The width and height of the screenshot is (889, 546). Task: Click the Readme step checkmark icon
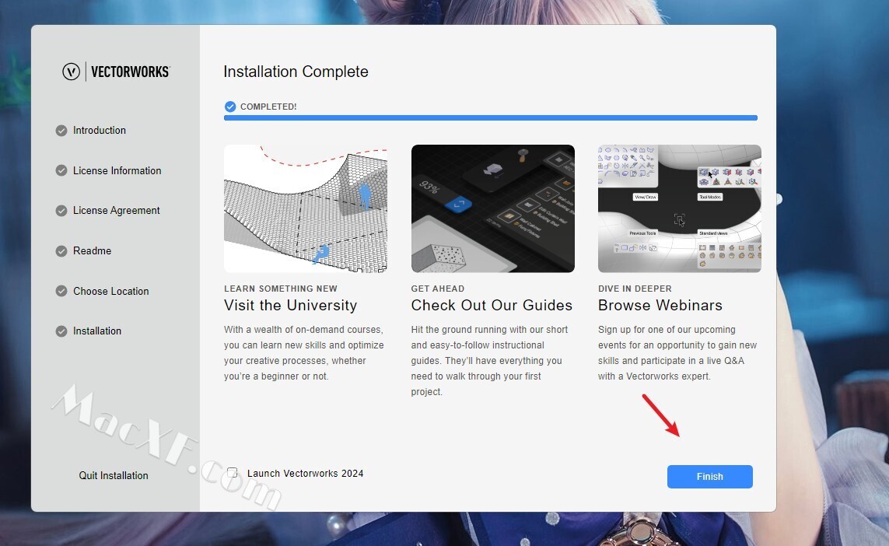click(61, 251)
